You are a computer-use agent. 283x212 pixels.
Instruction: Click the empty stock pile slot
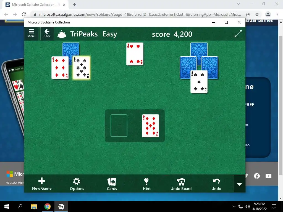coord(119,126)
